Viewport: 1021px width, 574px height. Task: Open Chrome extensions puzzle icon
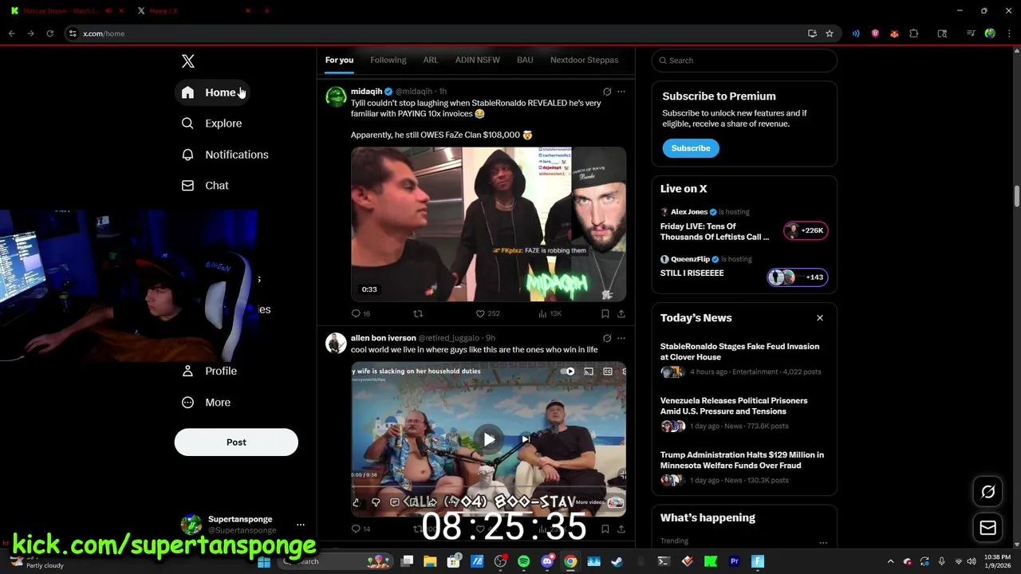914,33
